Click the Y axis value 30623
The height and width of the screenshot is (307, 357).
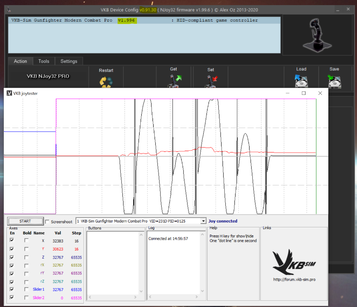pyautogui.click(x=58, y=249)
